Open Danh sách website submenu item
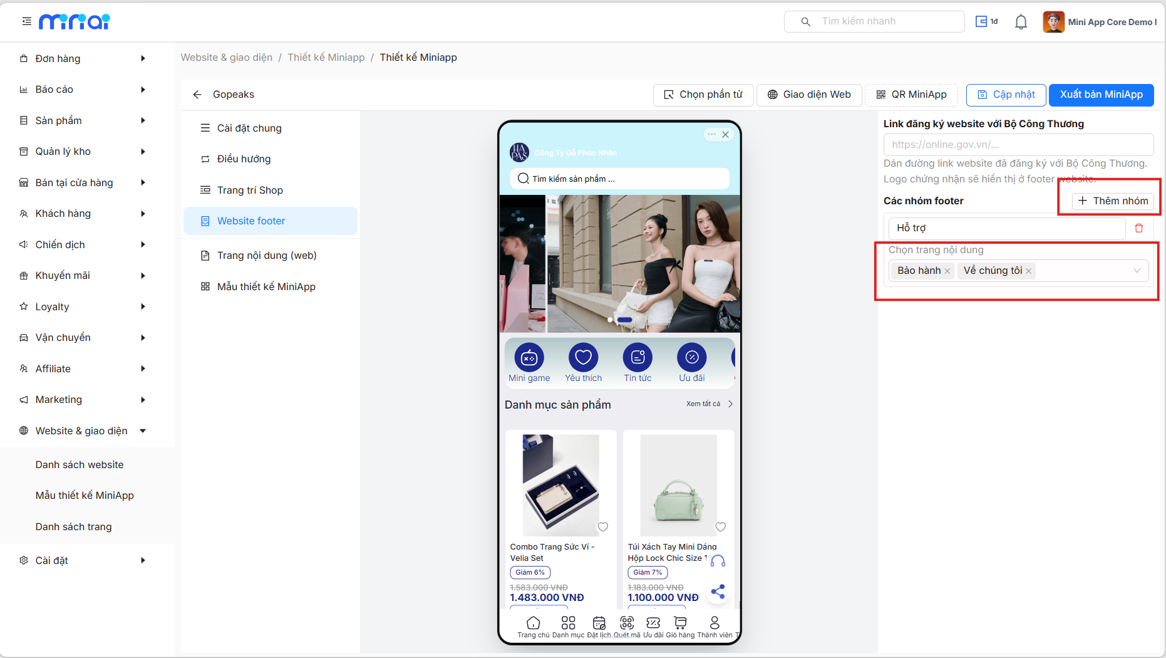Screen dimensions: 1166x658 click(80, 465)
